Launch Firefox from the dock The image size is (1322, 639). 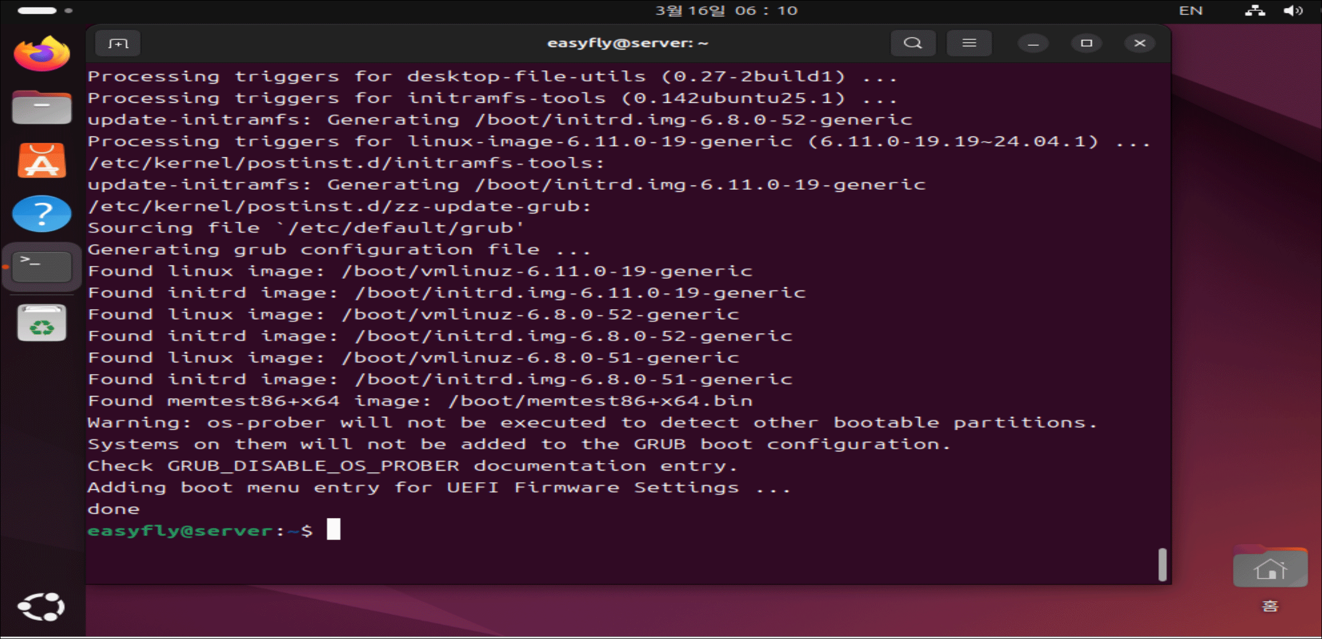pos(42,53)
